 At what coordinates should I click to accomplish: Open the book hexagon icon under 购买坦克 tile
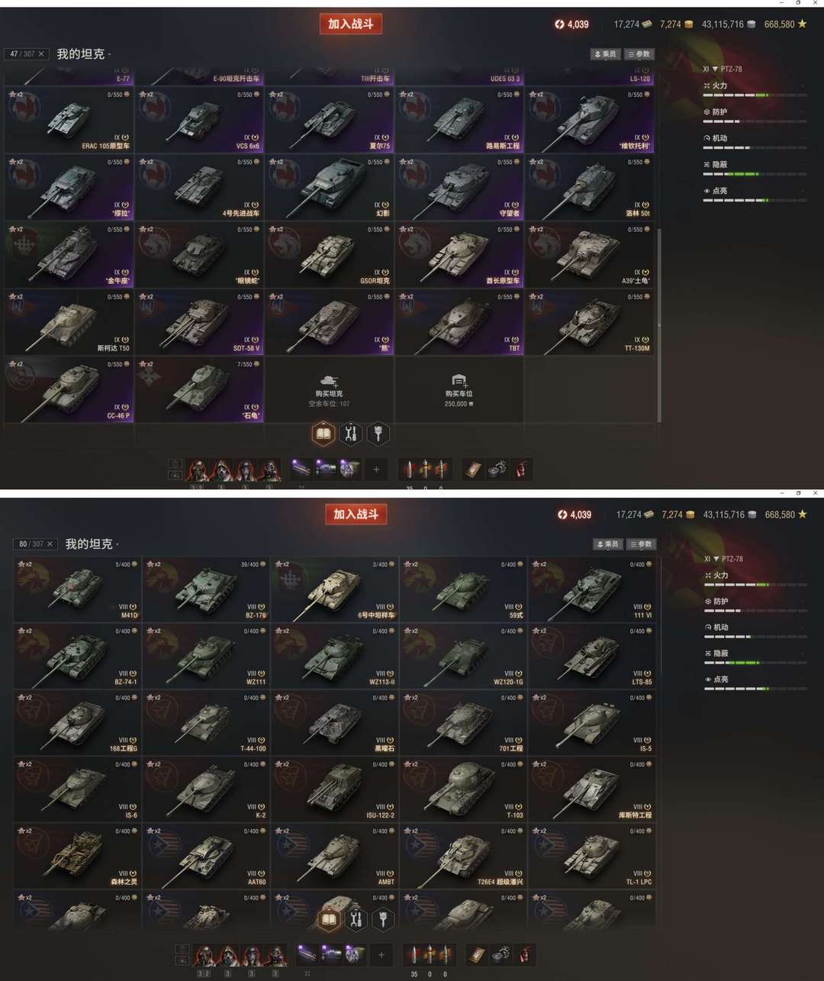pos(323,434)
